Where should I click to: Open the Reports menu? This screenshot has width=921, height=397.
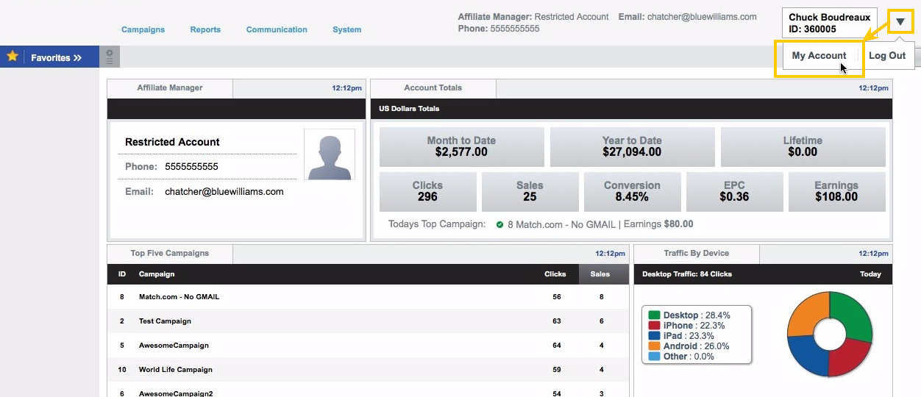pyautogui.click(x=205, y=29)
